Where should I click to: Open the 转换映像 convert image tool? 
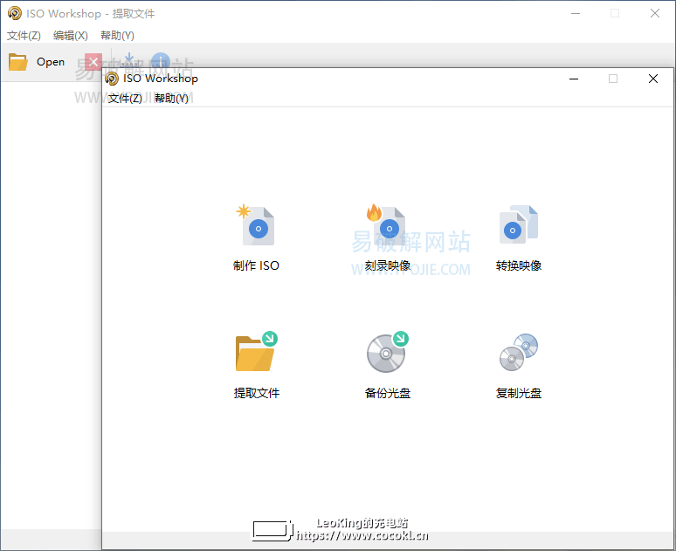pyautogui.click(x=519, y=238)
